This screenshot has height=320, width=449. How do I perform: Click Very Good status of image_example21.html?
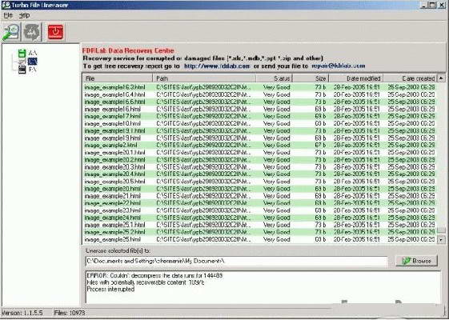(x=277, y=196)
